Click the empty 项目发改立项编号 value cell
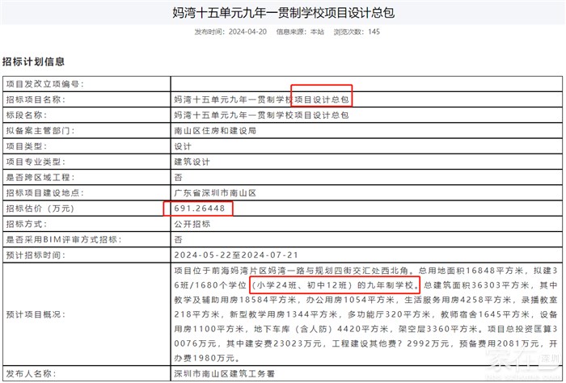 click(364, 83)
